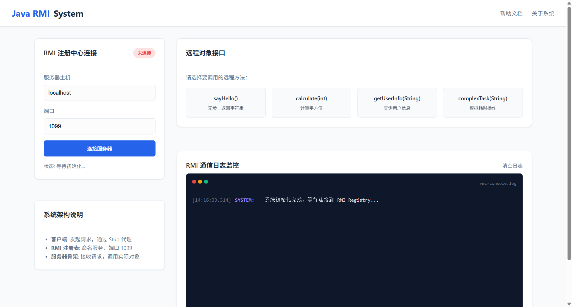Select the sayHello() remote method
The width and height of the screenshot is (572, 307).
click(x=226, y=103)
